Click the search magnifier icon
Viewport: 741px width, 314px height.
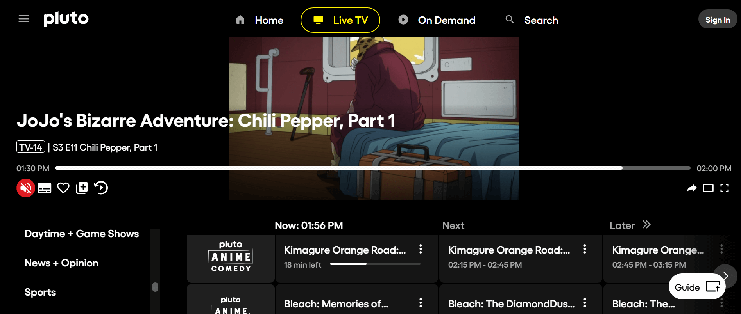pyautogui.click(x=510, y=20)
